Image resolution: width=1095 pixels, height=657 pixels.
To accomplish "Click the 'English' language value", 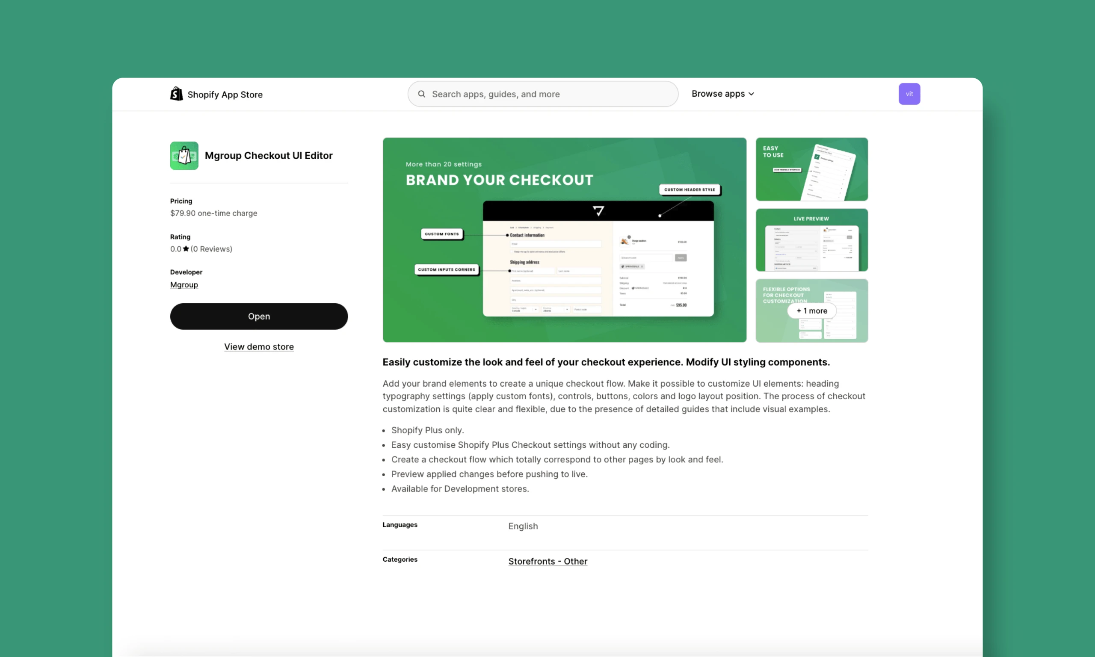I will 523,526.
